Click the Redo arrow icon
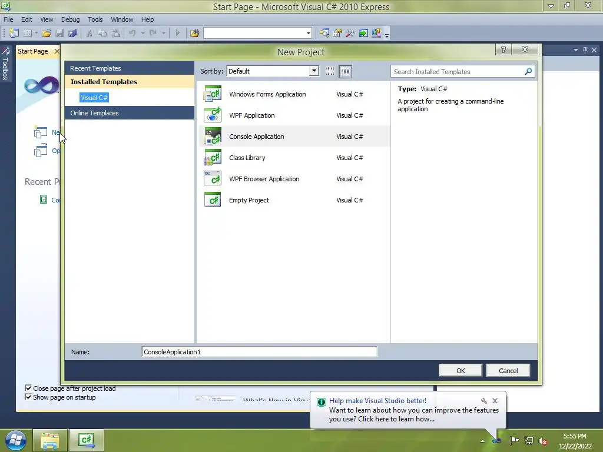Screen dimensions: 603x452 [153, 33]
